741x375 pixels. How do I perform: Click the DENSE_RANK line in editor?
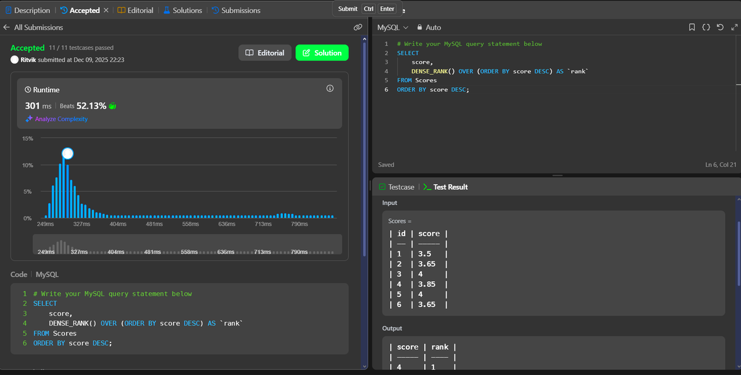click(x=500, y=72)
